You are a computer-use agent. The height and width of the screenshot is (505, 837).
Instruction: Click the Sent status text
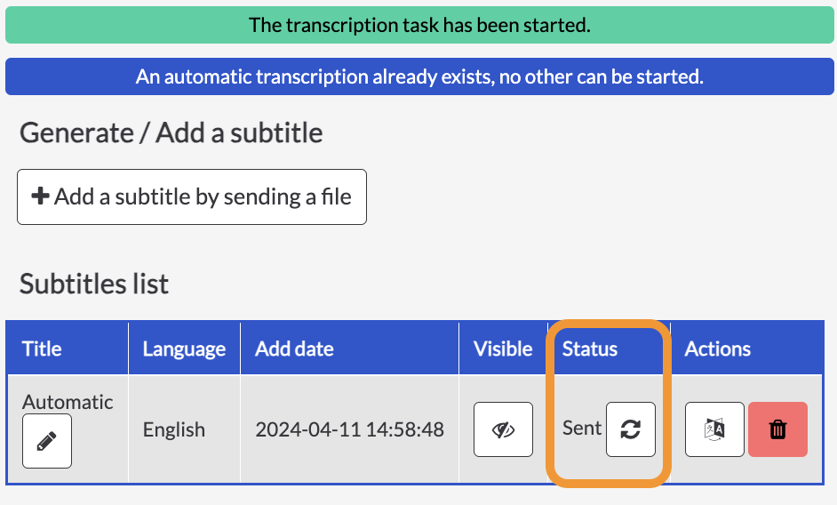582,428
